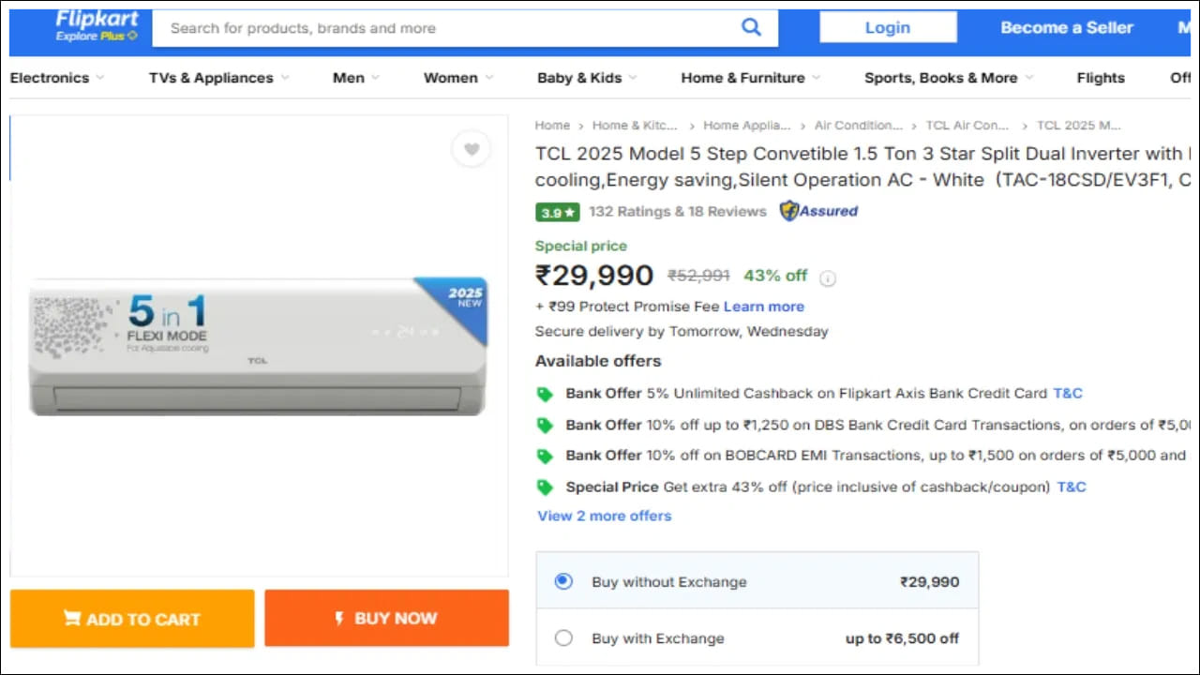Click the 3.9 star rating badge
This screenshot has width=1200, height=675.
click(x=557, y=212)
